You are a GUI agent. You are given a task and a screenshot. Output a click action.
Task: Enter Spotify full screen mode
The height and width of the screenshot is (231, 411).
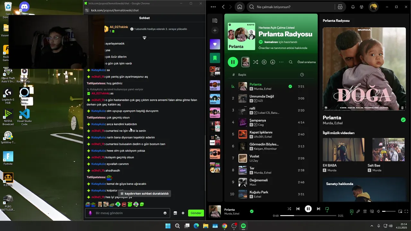[407, 211]
